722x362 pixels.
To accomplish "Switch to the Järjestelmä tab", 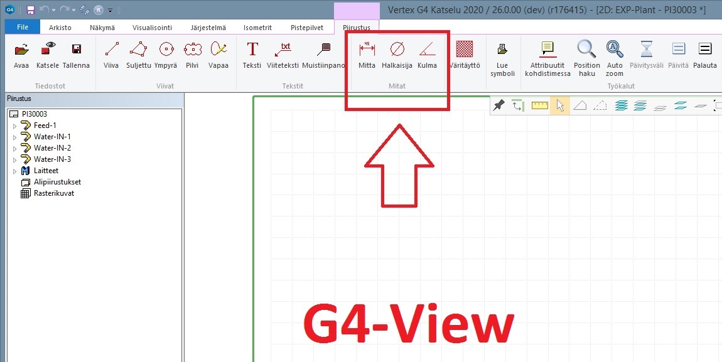I will pyautogui.click(x=208, y=28).
